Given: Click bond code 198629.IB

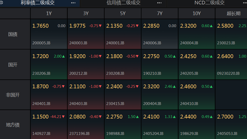Looking at the screenshot, I should pos(189,134).
